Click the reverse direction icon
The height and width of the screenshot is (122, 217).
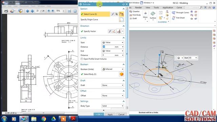pyautogui.click(x=110, y=31)
